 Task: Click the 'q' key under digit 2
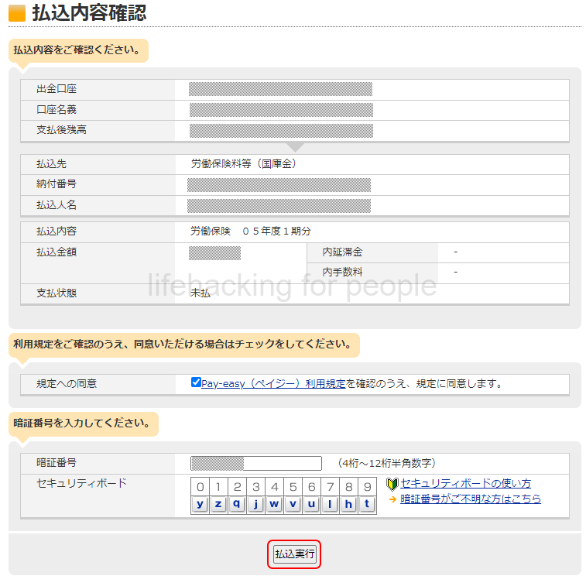(238, 504)
